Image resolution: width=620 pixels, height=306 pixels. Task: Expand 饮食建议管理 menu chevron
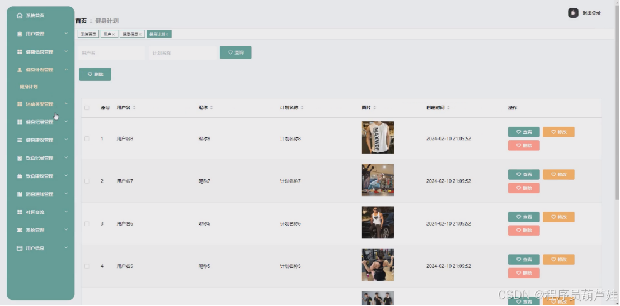[67, 176]
